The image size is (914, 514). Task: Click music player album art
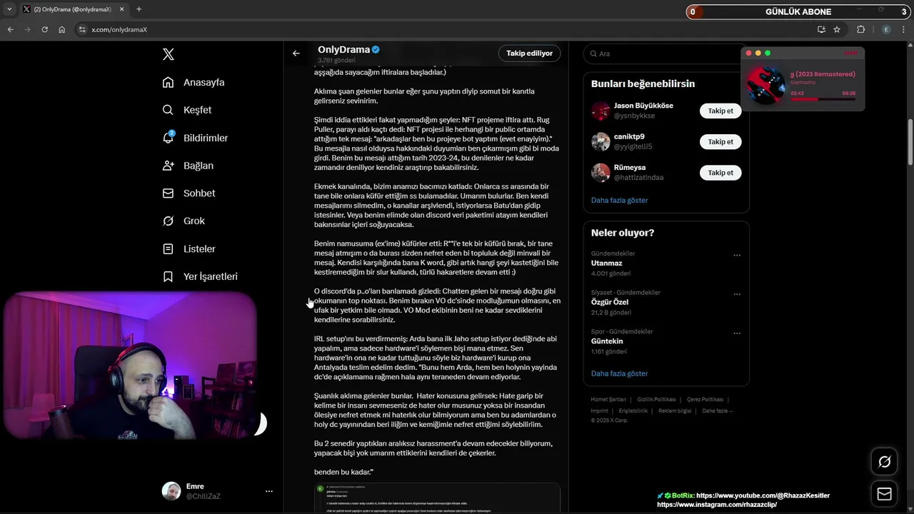(766, 84)
